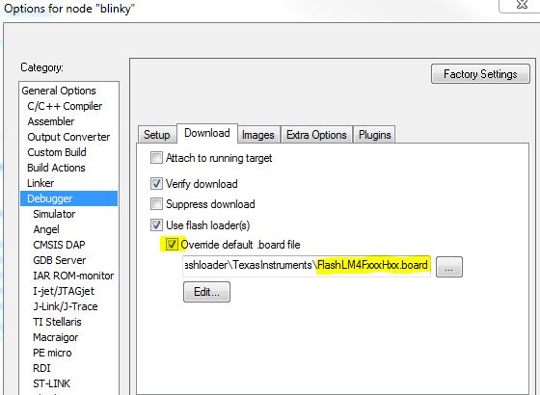Click Edit... button for board file
Screen dimensions: 540x395
coord(206,292)
